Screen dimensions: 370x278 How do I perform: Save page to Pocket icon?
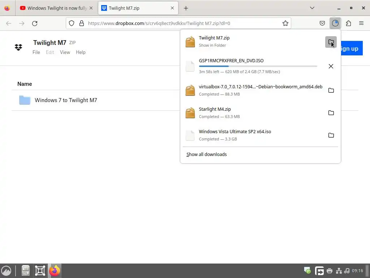point(322,23)
